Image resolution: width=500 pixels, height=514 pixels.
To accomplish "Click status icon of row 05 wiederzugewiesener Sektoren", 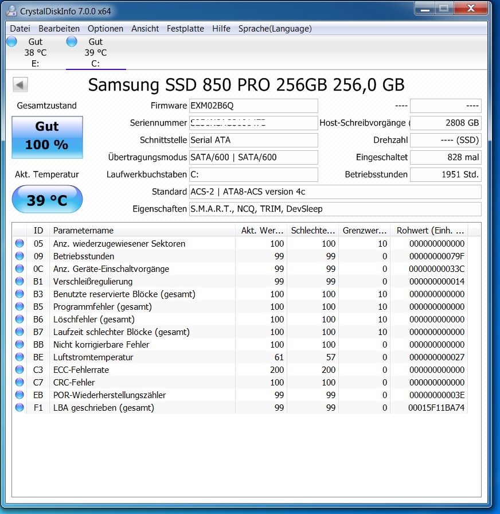I will pyautogui.click(x=19, y=244).
